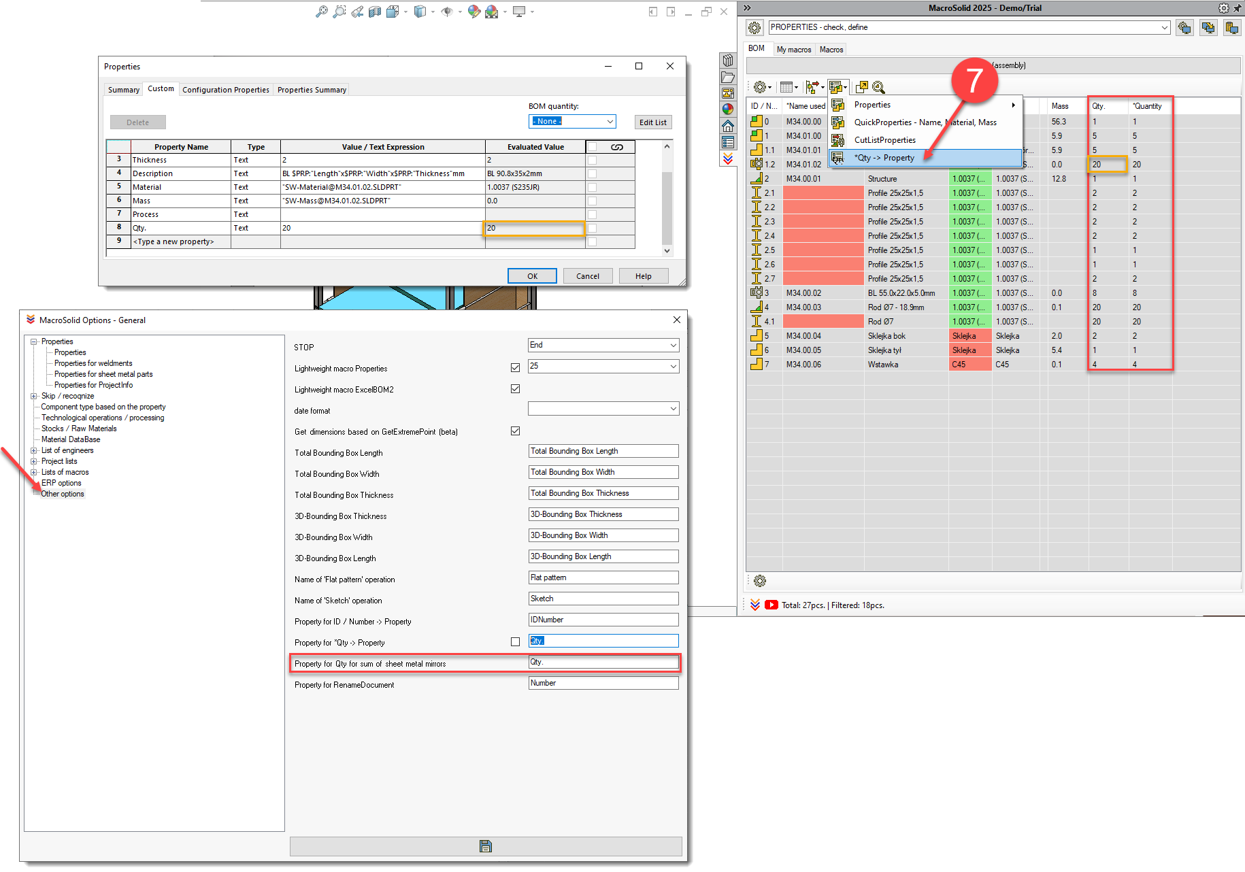Choose *Qty -> Property menu entry
Screen dimensions: 1245x872
click(x=925, y=158)
